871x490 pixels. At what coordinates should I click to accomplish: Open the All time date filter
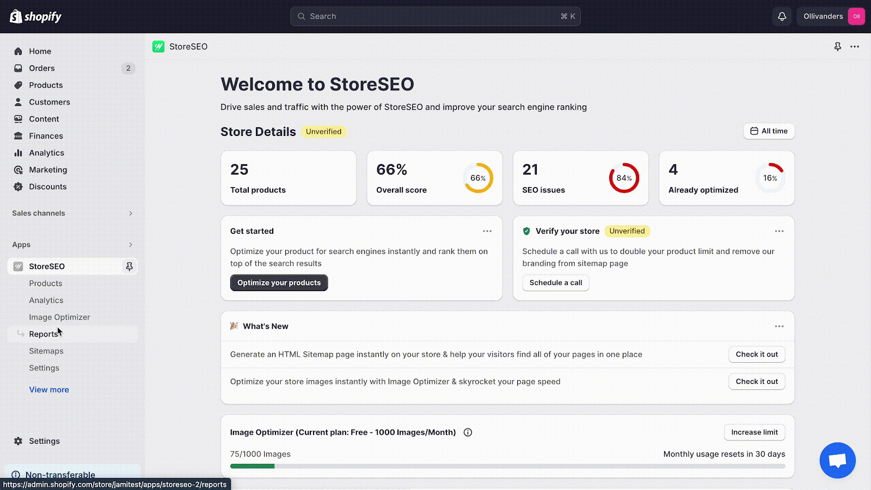(769, 131)
